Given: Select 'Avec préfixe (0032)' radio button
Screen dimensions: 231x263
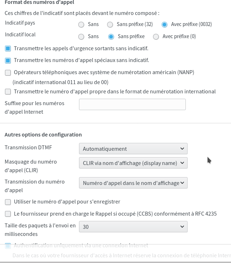Looking at the screenshot, I should [x=164, y=25].
